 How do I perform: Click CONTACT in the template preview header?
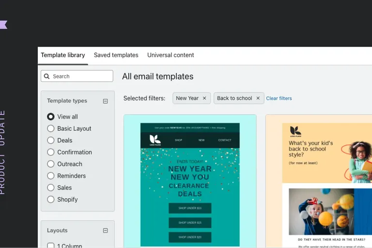(x=225, y=140)
